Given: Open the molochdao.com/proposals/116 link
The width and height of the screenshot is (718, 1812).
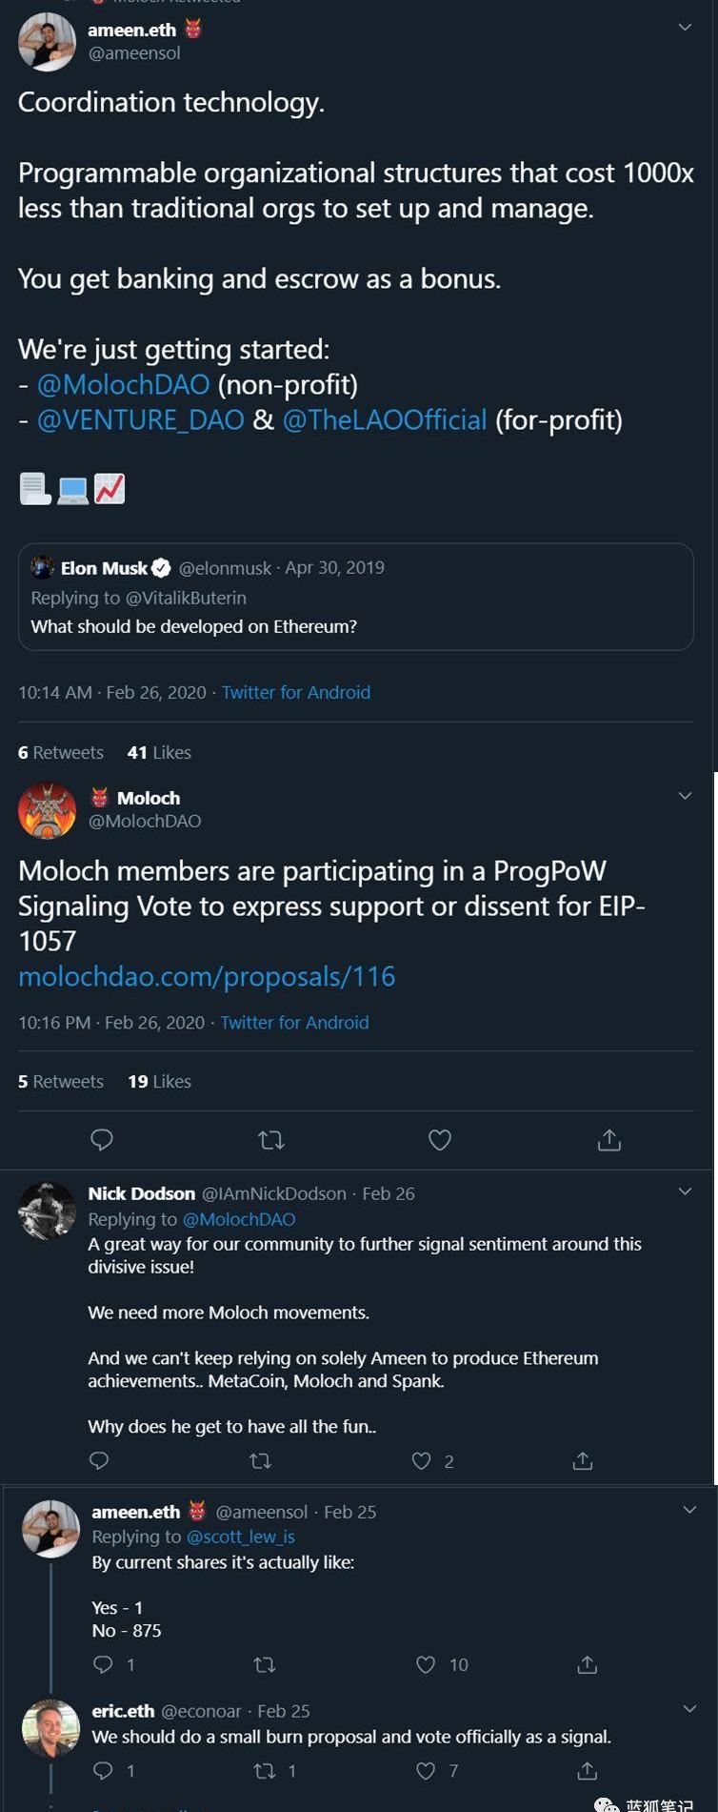Looking at the screenshot, I should point(207,976).
